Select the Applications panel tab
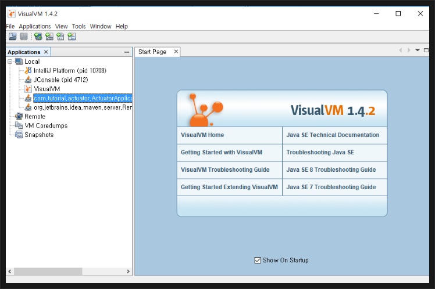Screen dimensions: 435x289 (24, 52)
